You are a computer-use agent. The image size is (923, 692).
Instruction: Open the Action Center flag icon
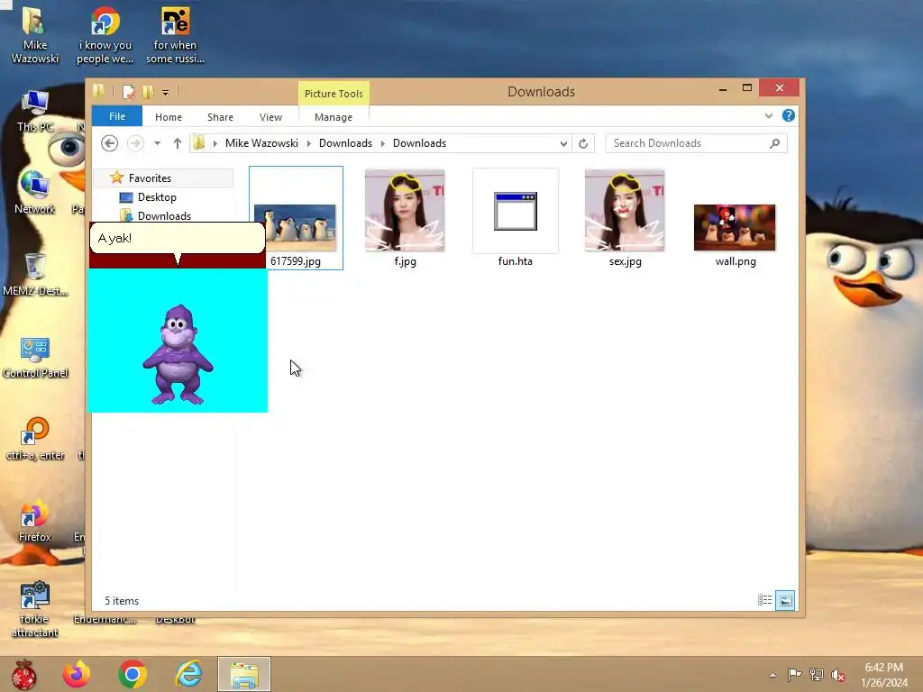click(794, 675)
